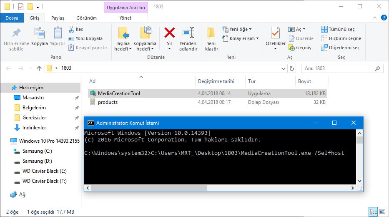Expand the Özellikler dropdown arrow

click(x=275, y=49)
